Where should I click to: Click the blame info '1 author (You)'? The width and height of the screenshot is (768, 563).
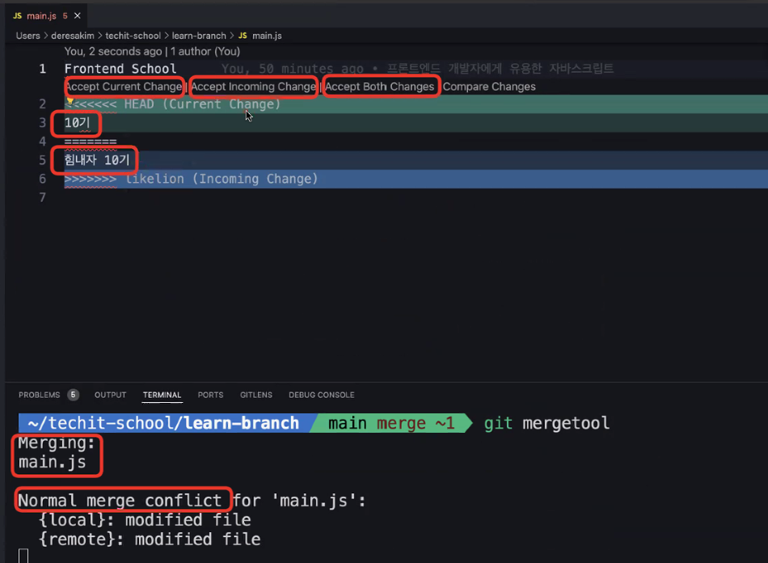(x=205, y=52)
